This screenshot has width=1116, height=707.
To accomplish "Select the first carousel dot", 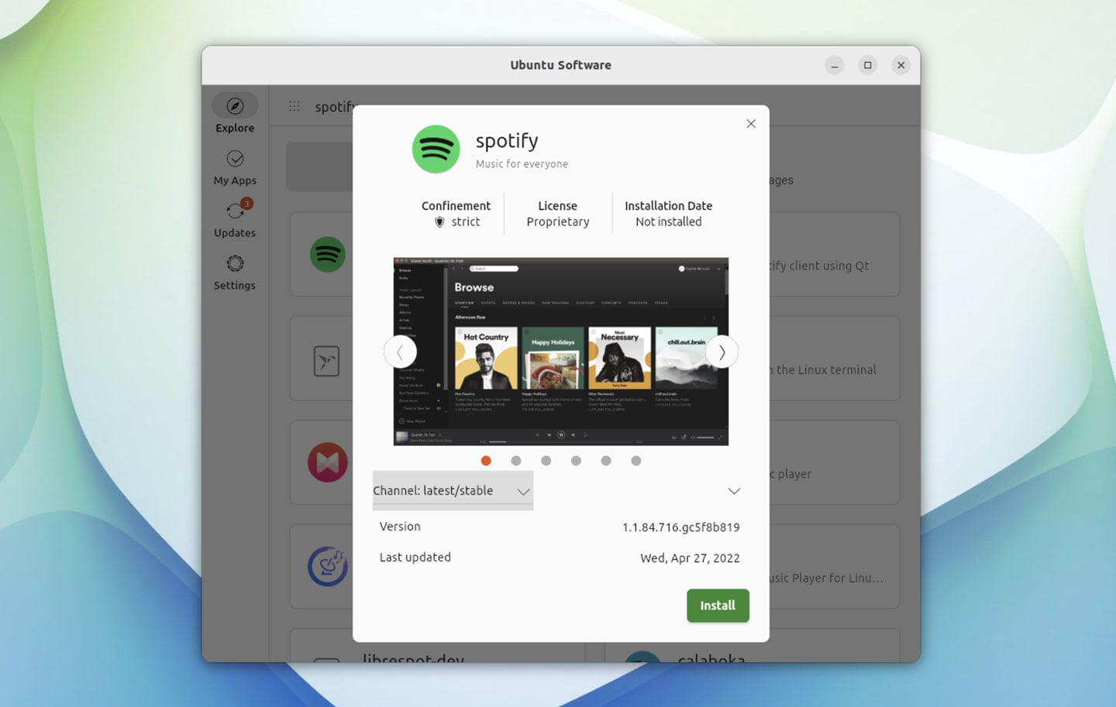I will pos(486,461).
